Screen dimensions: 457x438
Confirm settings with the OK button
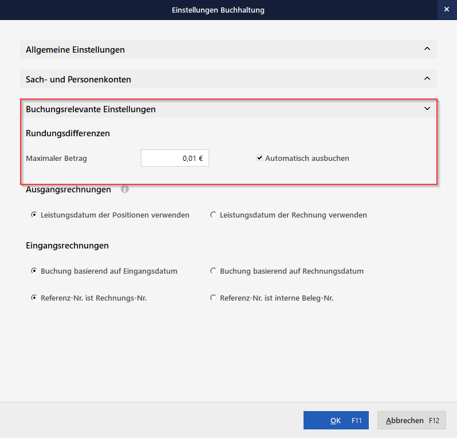[336, 420]
